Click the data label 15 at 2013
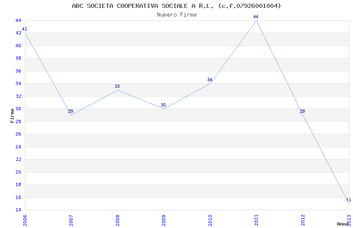Image resolution: width=353 pixels, height=228 pixels. click(x=348, y=200)
